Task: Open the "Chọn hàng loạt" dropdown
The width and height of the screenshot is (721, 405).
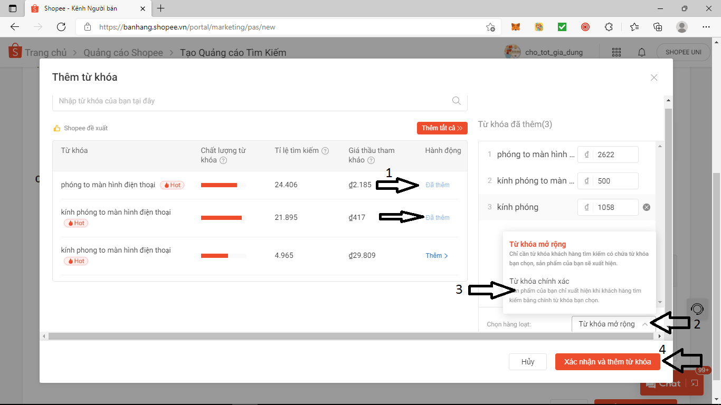Action: (613, 324)
